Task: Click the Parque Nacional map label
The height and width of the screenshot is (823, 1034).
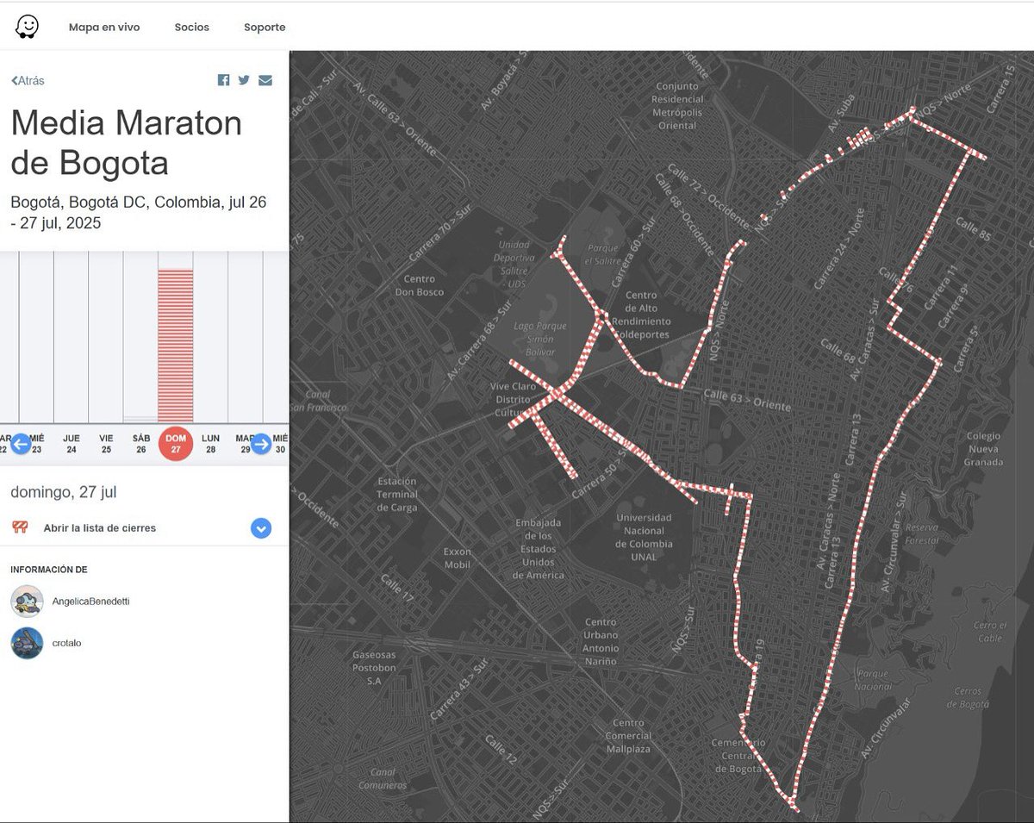Action: [x=874, y=680]
